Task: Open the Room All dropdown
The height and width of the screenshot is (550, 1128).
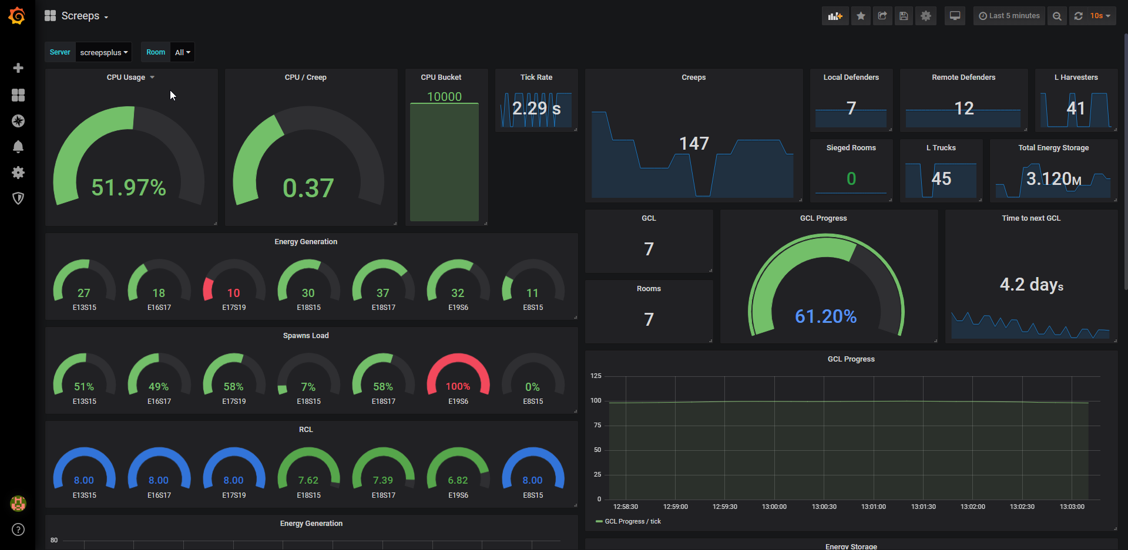Action: click(x=182, y=52)
